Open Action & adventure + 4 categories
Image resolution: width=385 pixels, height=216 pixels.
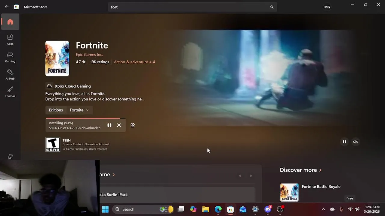134,62
